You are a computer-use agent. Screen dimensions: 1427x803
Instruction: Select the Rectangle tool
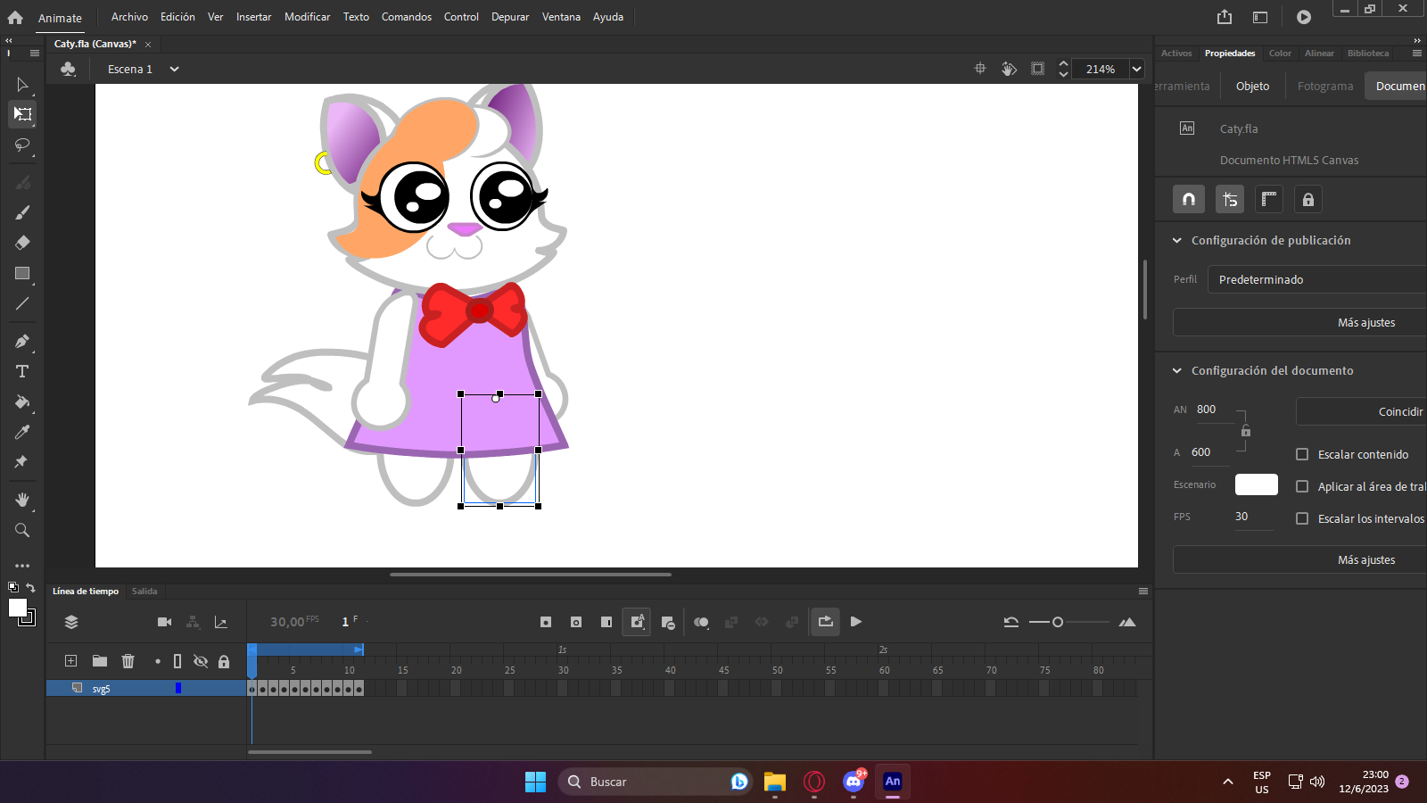[22, 273]
